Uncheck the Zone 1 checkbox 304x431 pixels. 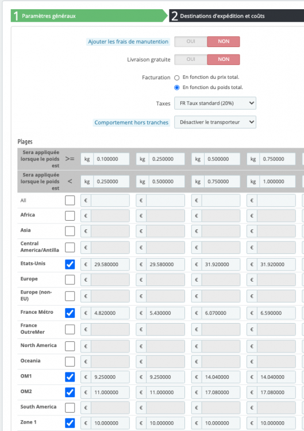[70, 423]
